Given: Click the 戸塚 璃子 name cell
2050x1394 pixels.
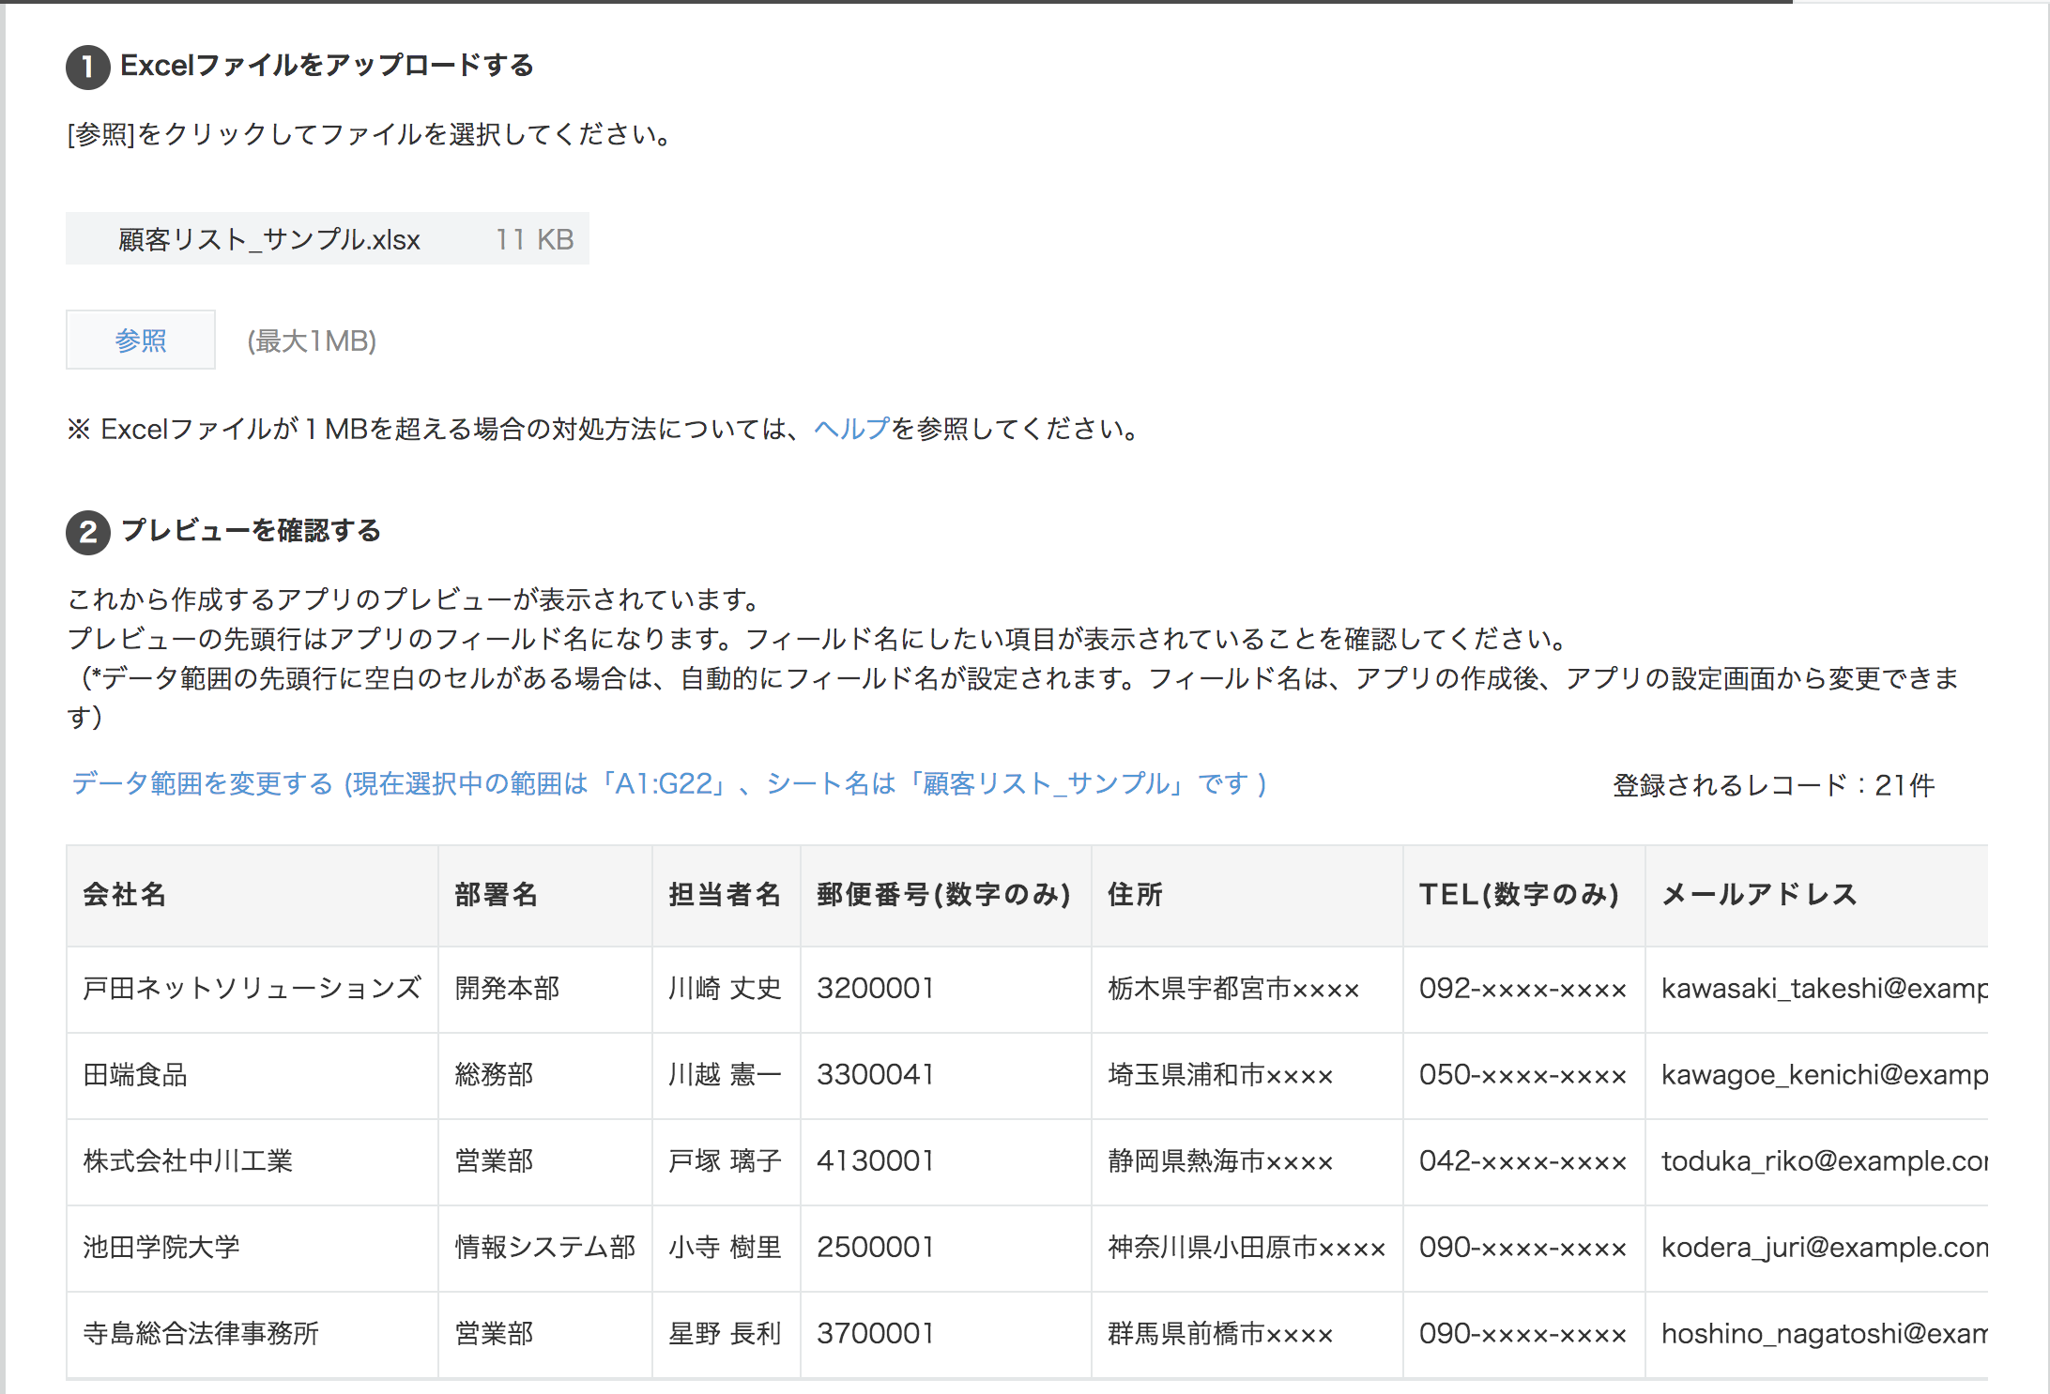Looking at the screenshot, I should [727, 1161].
